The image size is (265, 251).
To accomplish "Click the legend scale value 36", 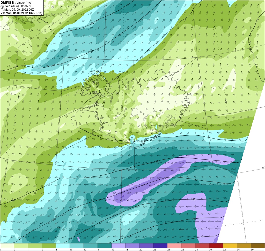I will 252,249.
